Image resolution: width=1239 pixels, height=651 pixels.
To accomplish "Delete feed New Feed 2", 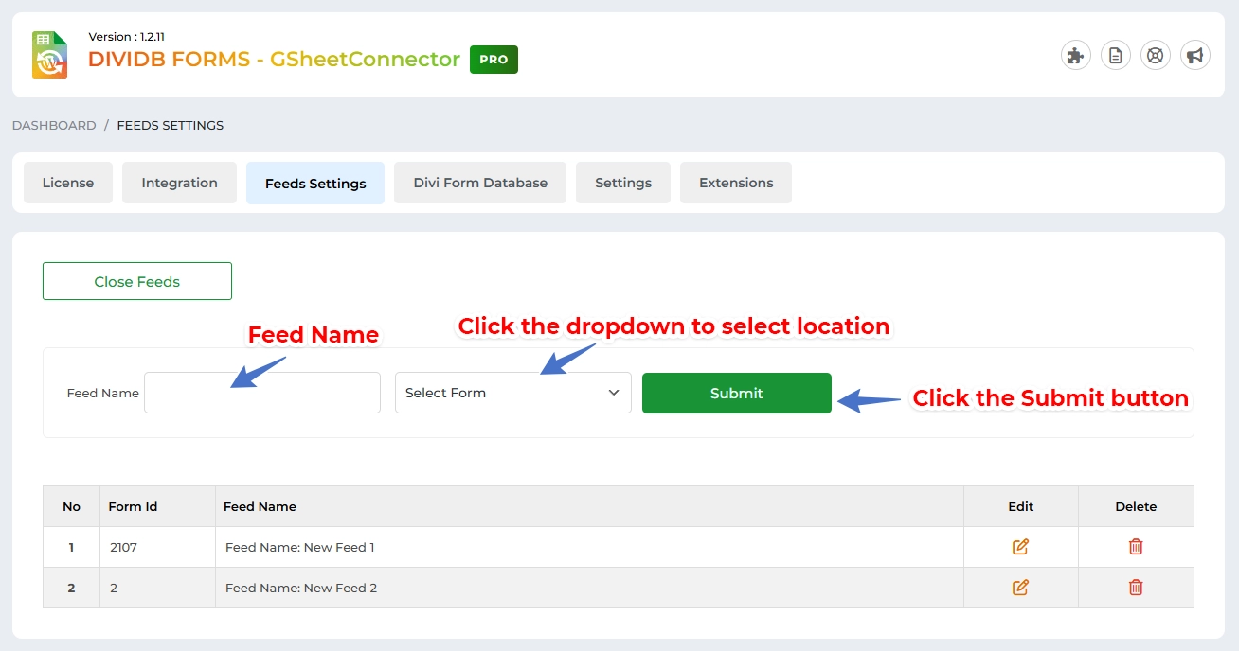I will pos(1135,587).
